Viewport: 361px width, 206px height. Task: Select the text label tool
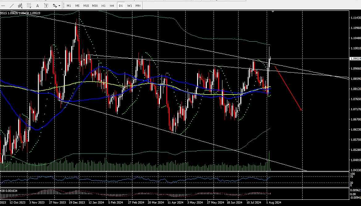[x=46, y=5]
